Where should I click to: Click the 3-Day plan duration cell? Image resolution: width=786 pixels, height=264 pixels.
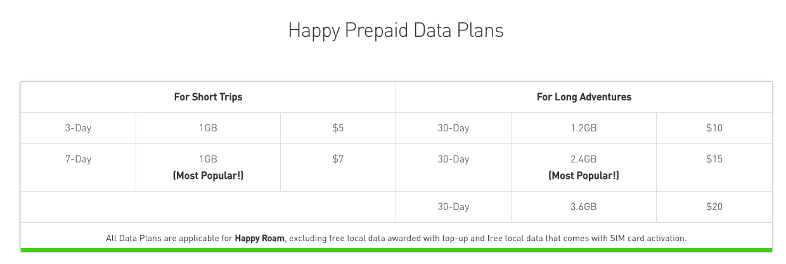coord(78,128)
